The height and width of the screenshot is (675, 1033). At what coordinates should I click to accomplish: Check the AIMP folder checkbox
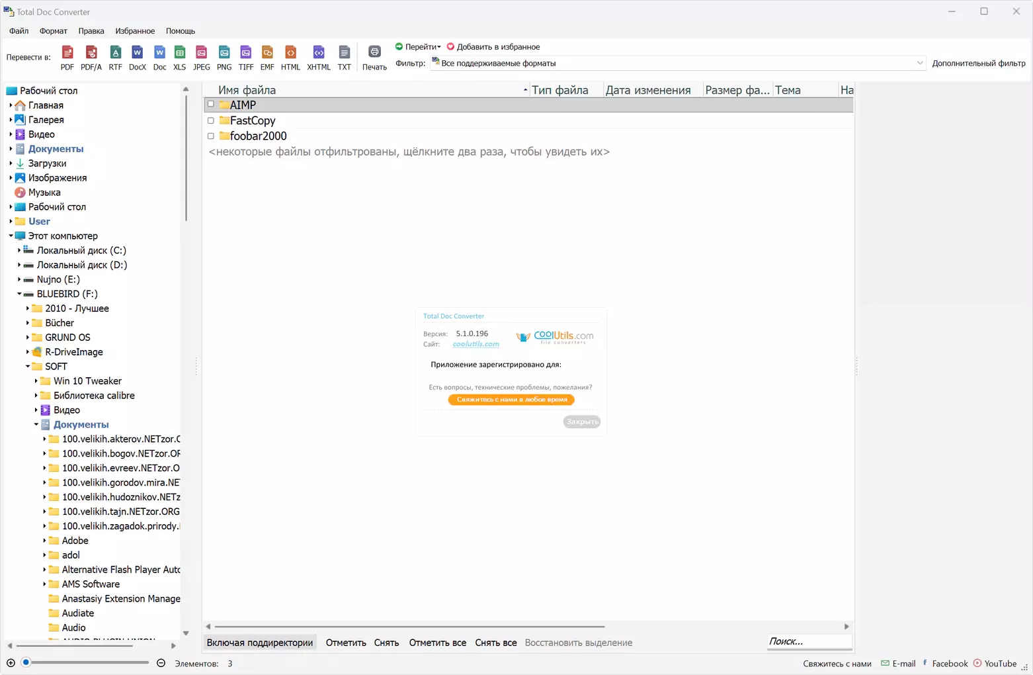(x=211, y=105)
